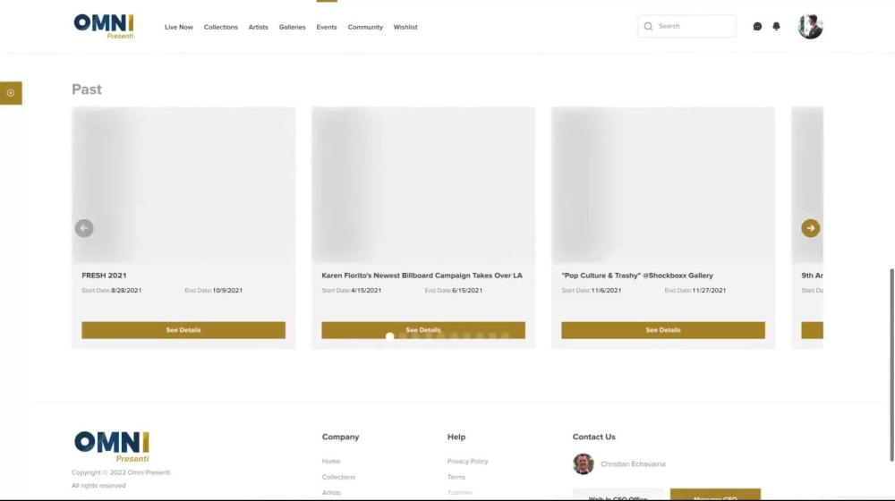
Task: Open Collections in the top navigation
Action: [220, 27]
